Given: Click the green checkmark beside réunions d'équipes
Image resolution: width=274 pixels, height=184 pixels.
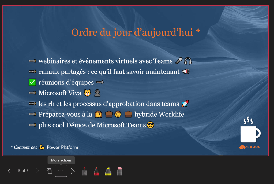Looking at the screenshot, I should (x=32, y=82).
